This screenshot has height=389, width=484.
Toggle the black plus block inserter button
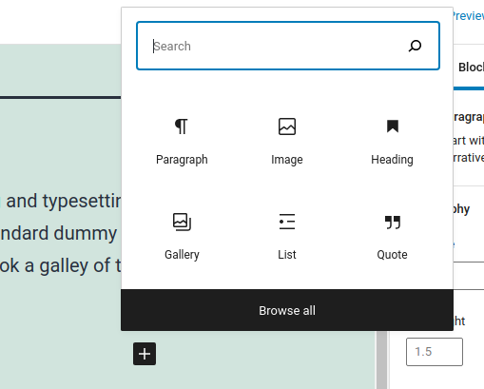pyautogui.click(x=145, y=354)
